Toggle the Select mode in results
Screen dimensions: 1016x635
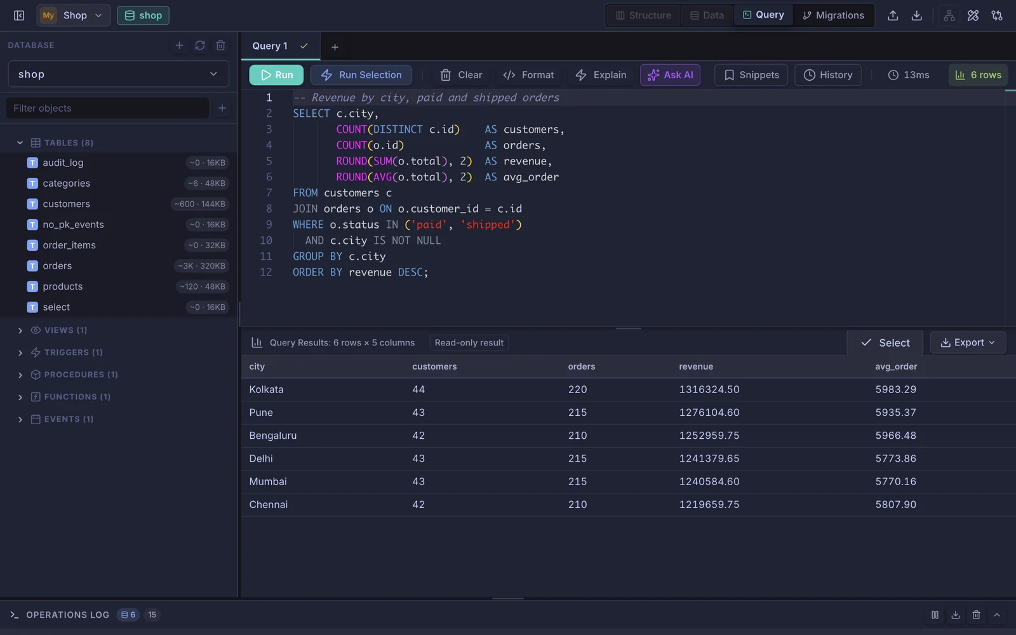tap(885, 343)
